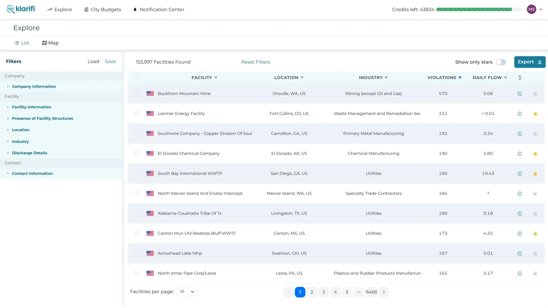Screen dimensions: 548x308
Task: Expand Presence of Facility Structures filter
Action: click(x=42, y=118)
